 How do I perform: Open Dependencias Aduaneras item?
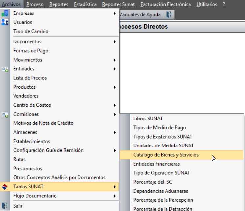(182, 191)
